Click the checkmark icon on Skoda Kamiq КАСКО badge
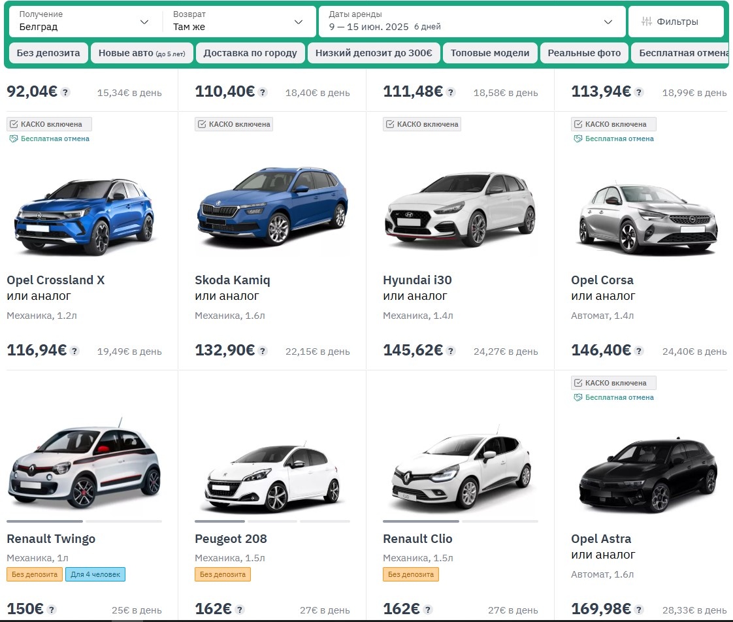 (x=203, y=123)
